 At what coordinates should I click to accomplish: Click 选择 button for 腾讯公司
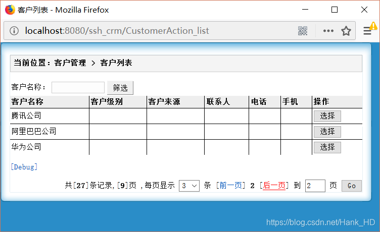point(327,116)
